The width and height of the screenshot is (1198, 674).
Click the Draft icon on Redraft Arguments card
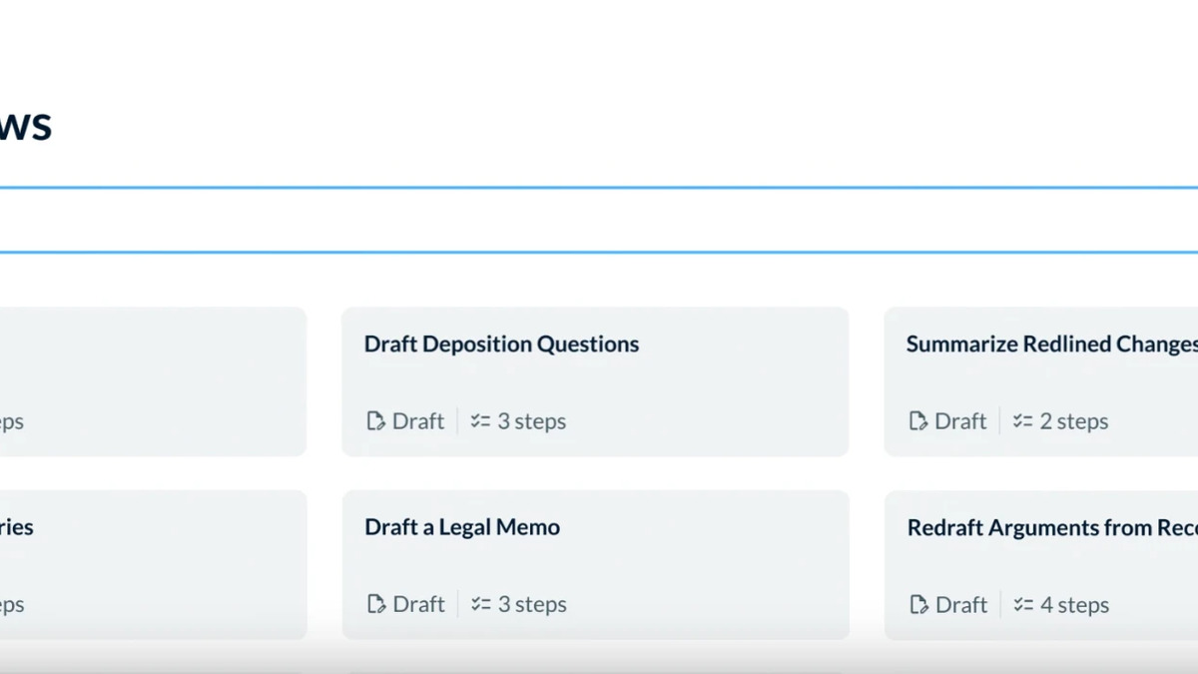917,603
